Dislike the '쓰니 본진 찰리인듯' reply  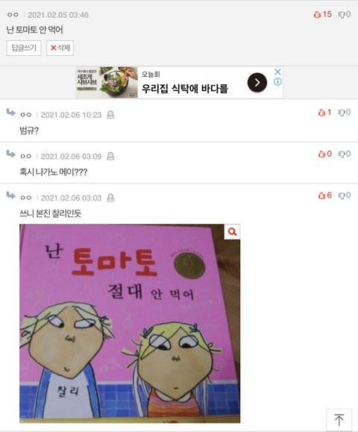point(345,195)
